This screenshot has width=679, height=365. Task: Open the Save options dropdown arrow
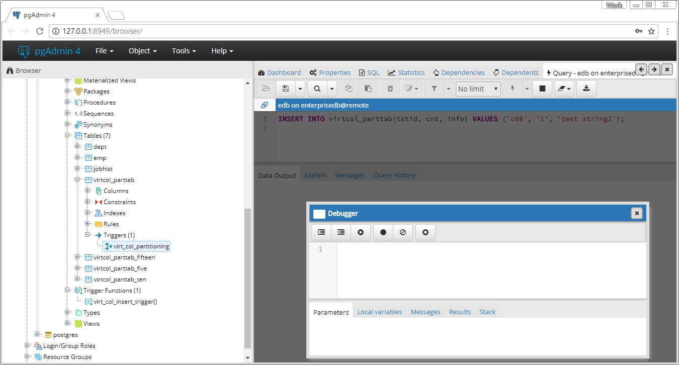300,89
